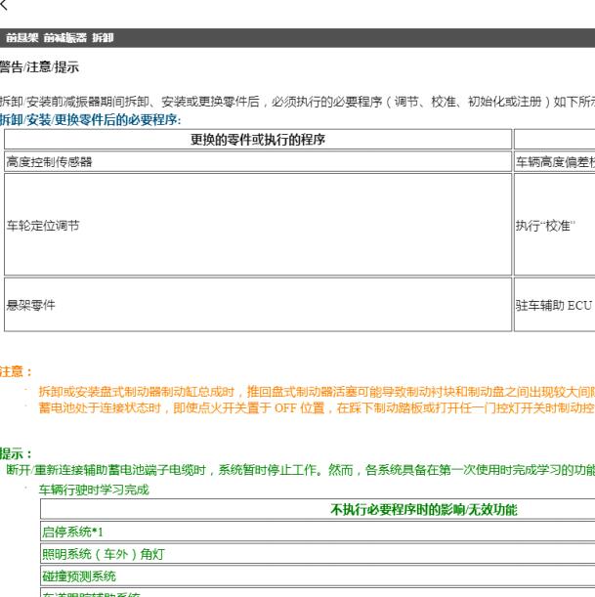Click the 执行“校准” table cell
595x597 pixels.
555,225
